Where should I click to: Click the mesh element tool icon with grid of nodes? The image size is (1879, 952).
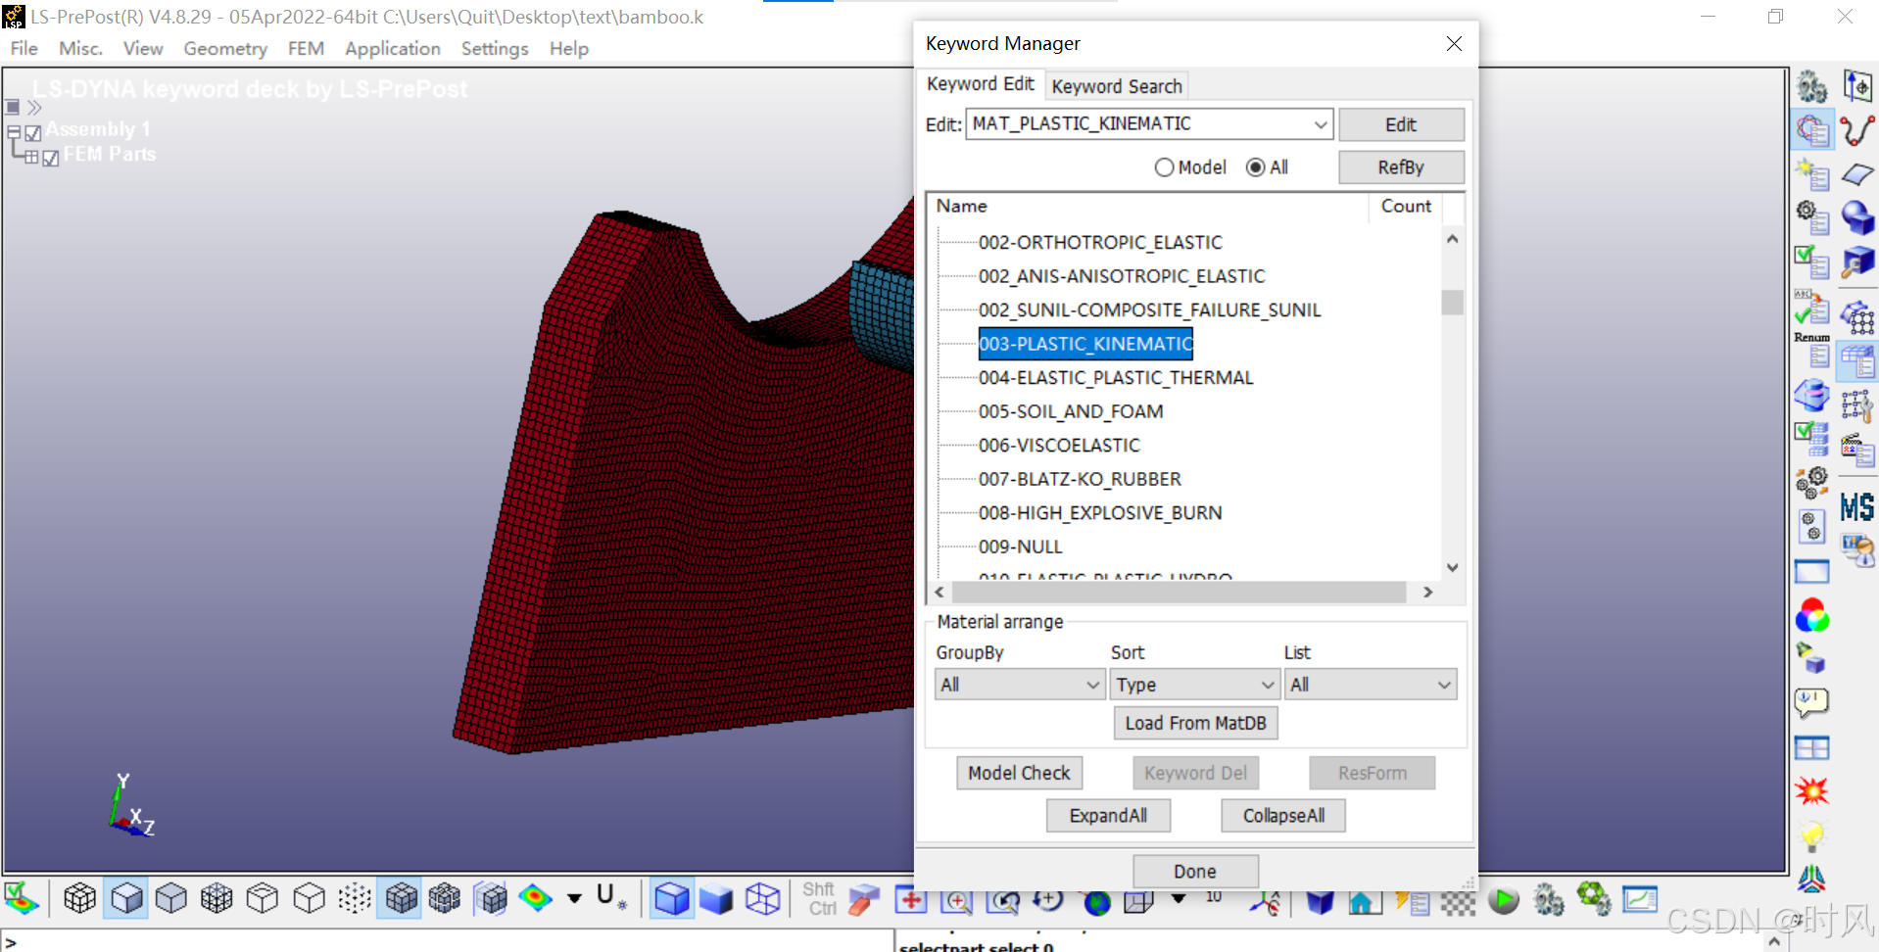tap(1857, 316)
